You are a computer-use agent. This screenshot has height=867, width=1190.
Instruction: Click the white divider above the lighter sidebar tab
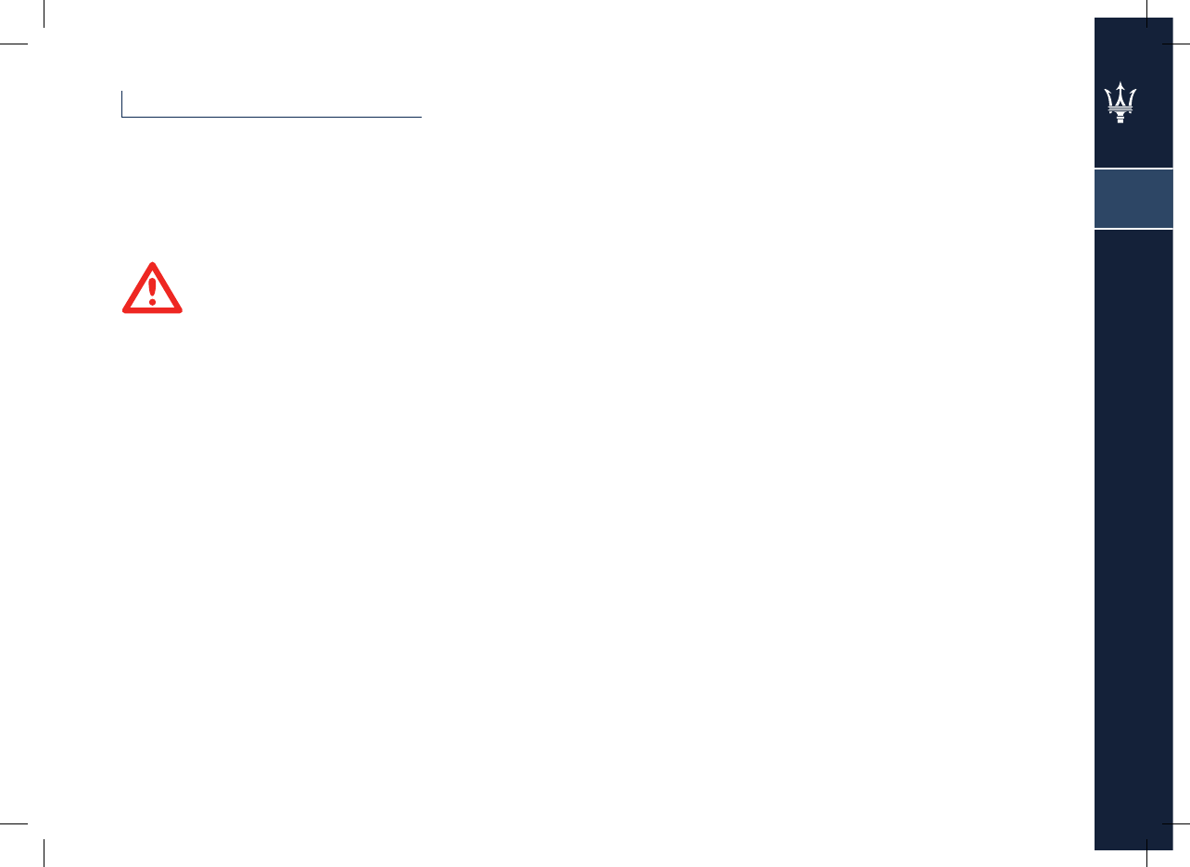(1133, 169)
